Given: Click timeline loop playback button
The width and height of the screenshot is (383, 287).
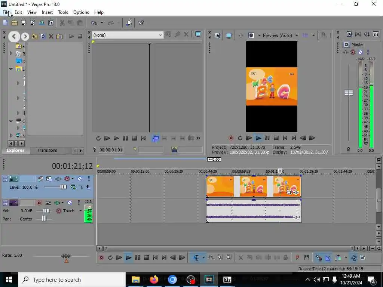Looking at the screenshot, I should coord(110,258).
